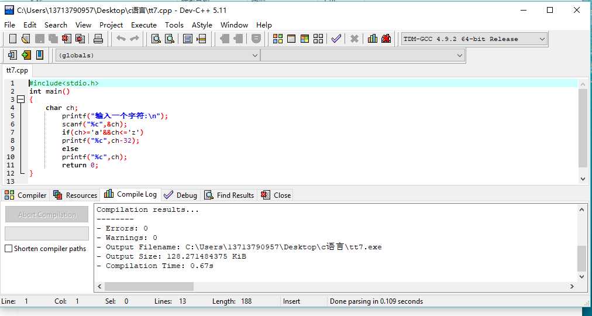
Task: Close the current file via toolbar icon
Action: pos(67,39)
